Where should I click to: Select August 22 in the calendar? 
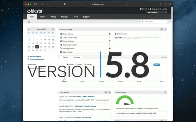click(37, 47)
